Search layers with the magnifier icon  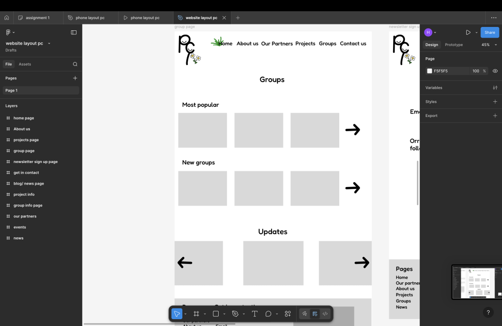point(75,64)
